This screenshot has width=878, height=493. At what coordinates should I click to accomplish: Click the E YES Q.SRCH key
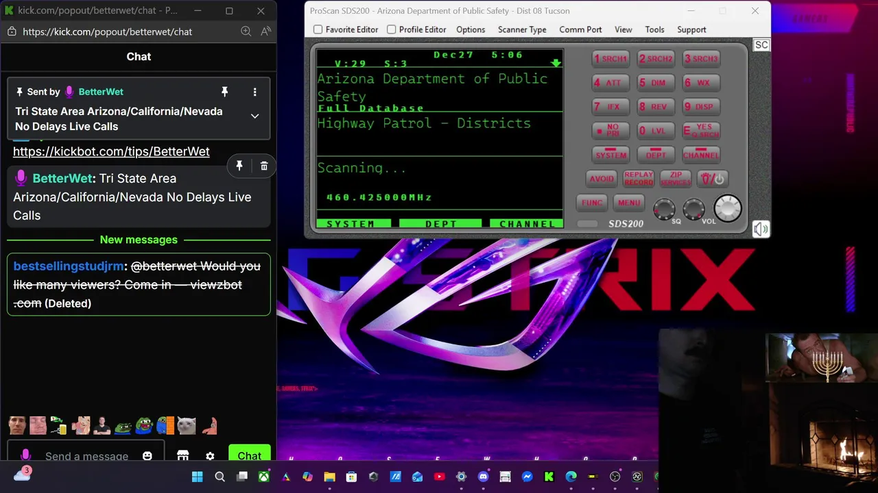(701, 130)
